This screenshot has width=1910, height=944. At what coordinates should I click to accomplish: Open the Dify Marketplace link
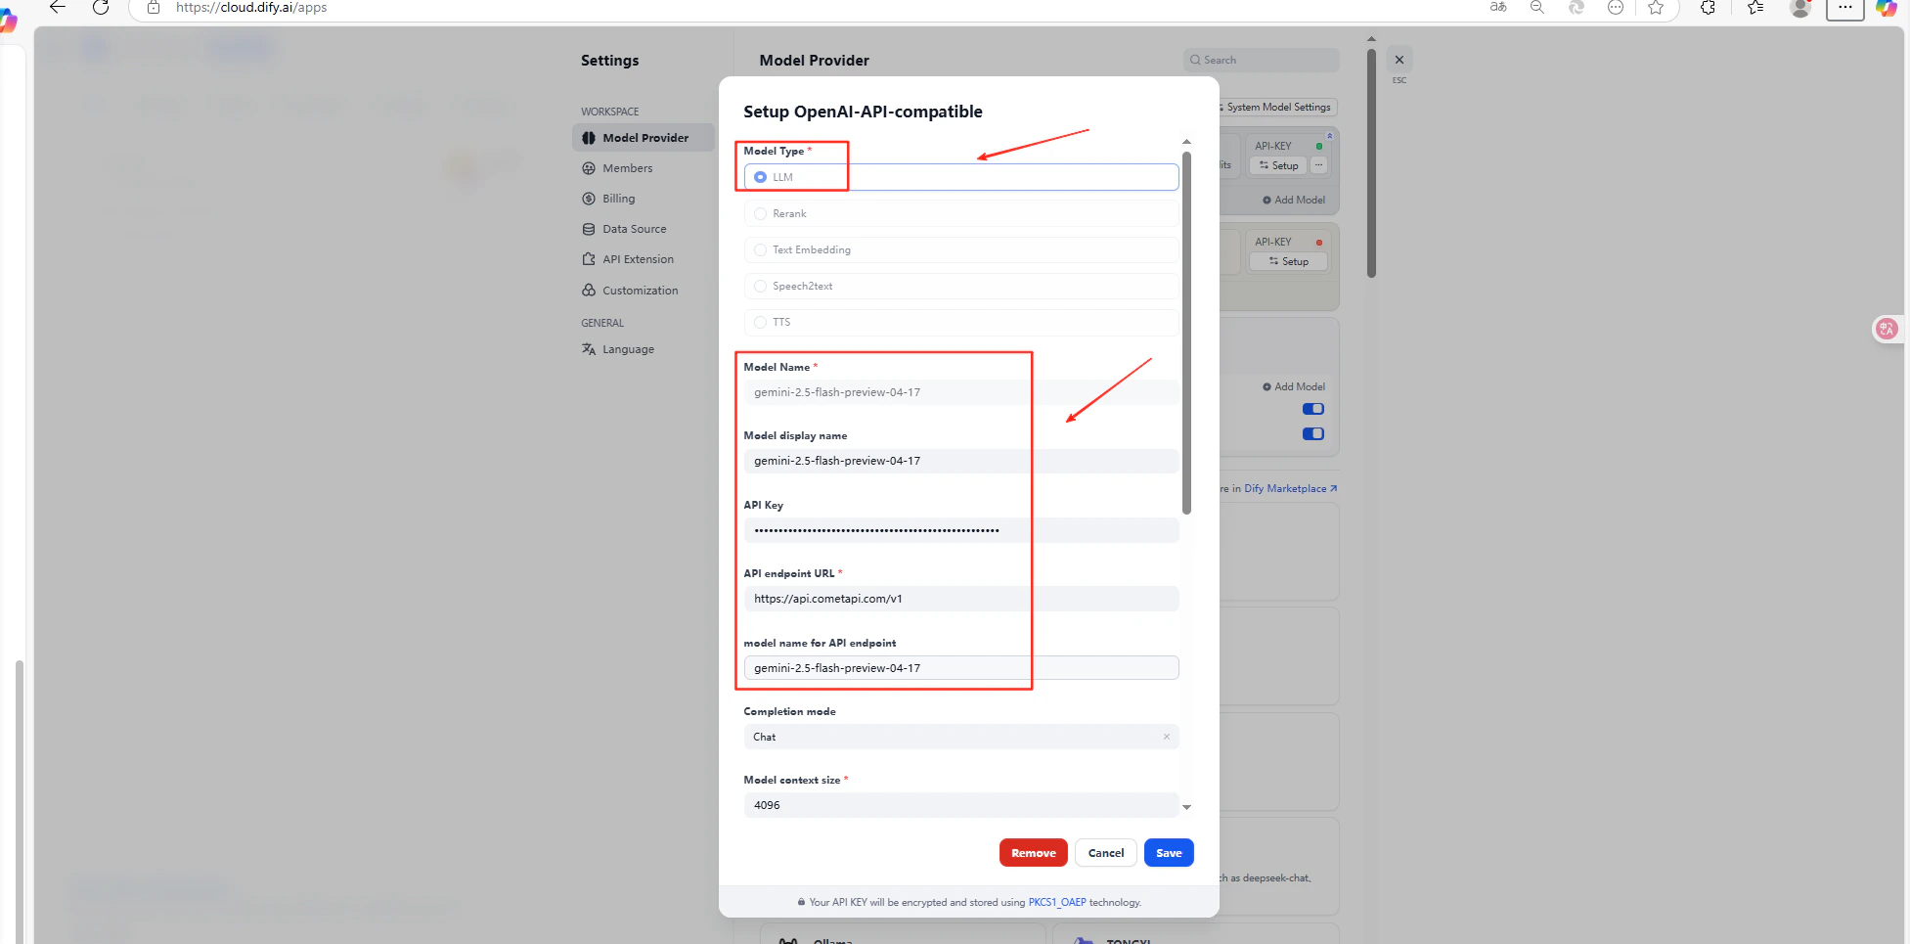coord(1284,488)
